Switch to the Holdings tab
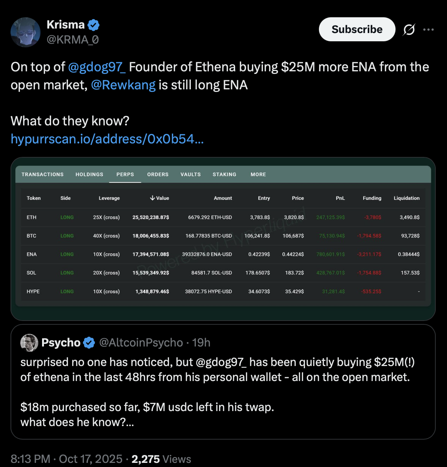 pos(89,175)
